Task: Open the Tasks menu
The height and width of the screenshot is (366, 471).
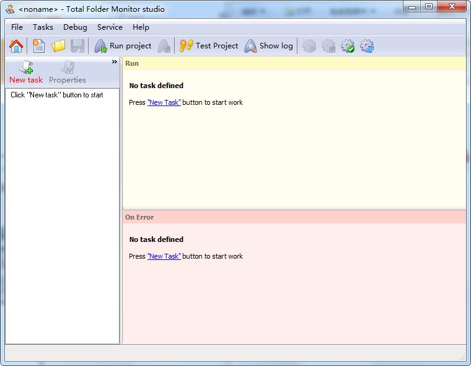Action: pyautogui.click(x=43, y=27)
